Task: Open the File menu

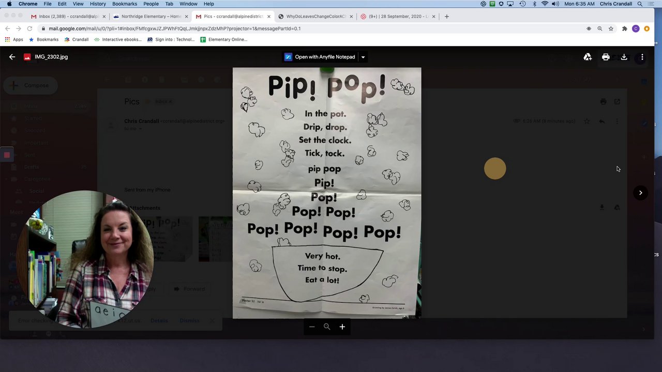Action: [48, 4]
